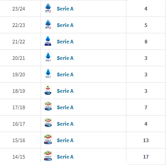This screenshot has width=166, height=165.
Task: Click the Serie A TIM crest for 16/17
Action: pyautogui.click(x=48, y=122)
